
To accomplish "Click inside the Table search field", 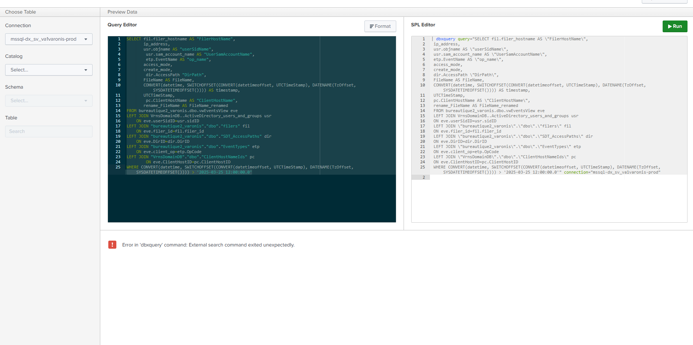I will [48, 131].
